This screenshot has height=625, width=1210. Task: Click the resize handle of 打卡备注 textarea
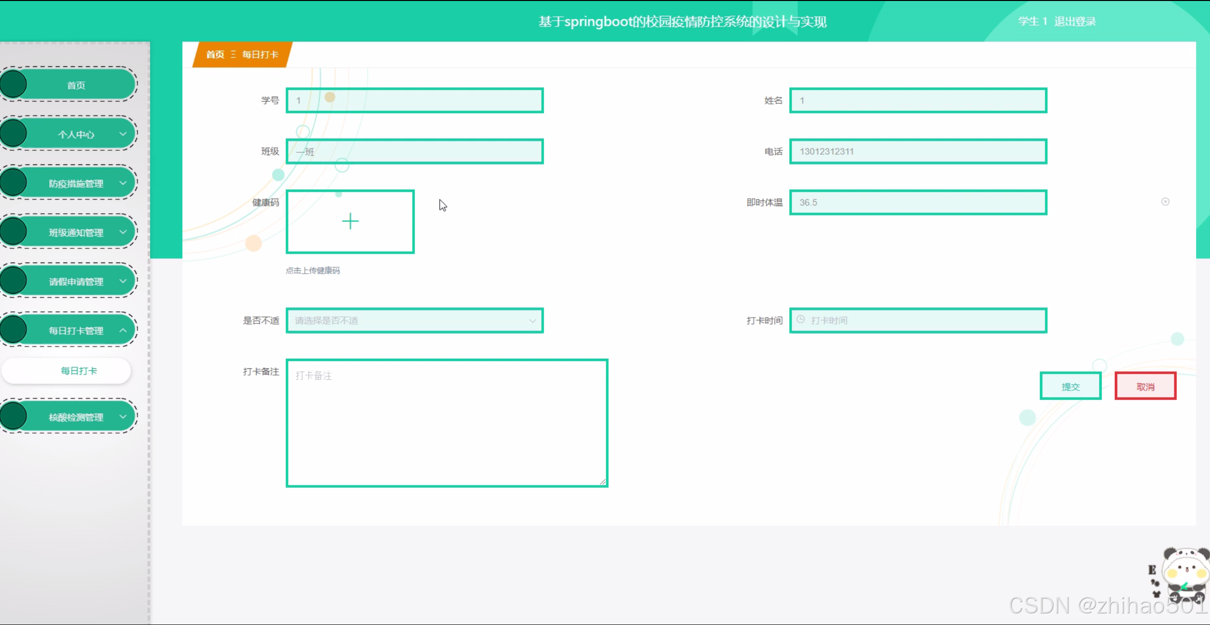tap(603, 481)
